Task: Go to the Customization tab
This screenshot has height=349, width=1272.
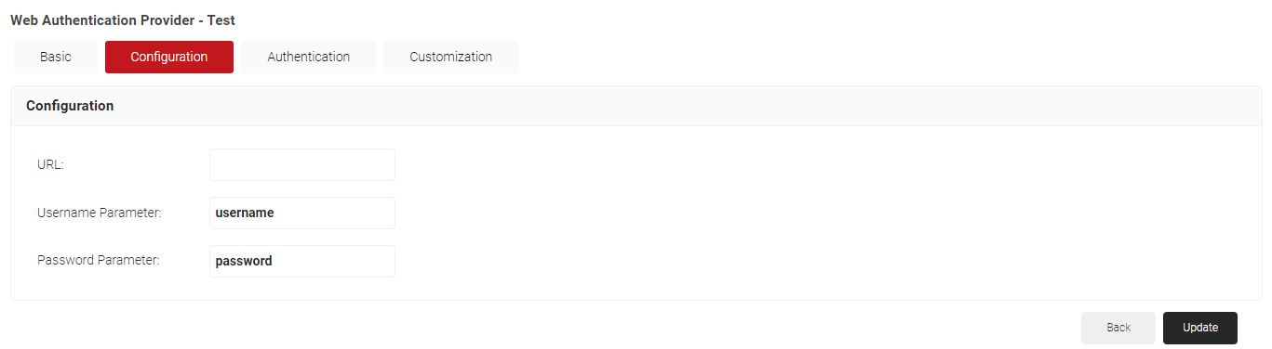Action: 451,57
